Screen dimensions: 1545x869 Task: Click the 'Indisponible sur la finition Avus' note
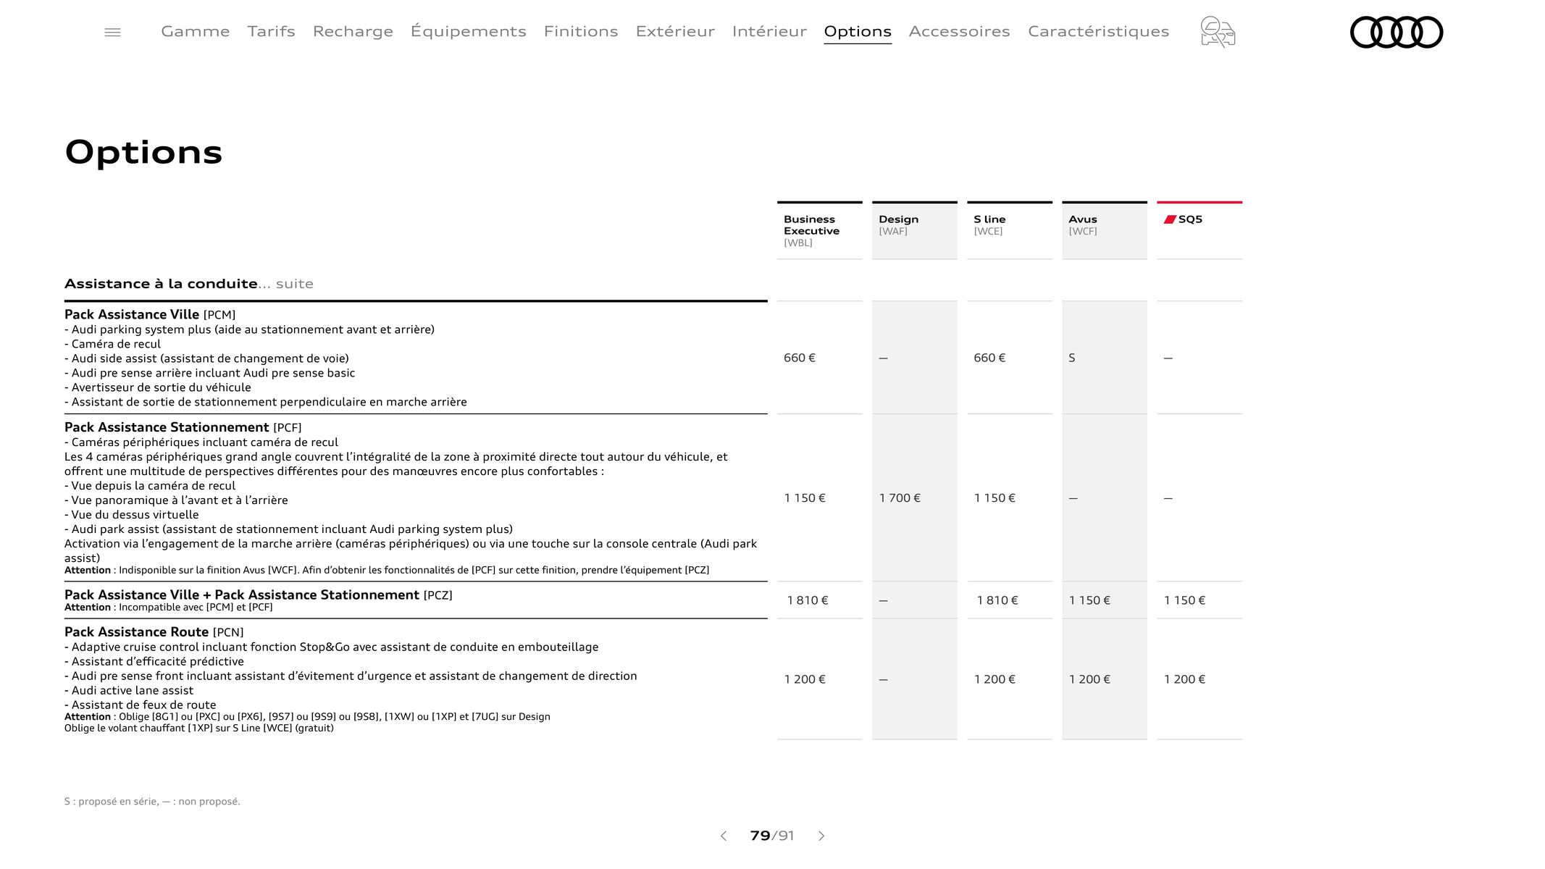point(387,571)
